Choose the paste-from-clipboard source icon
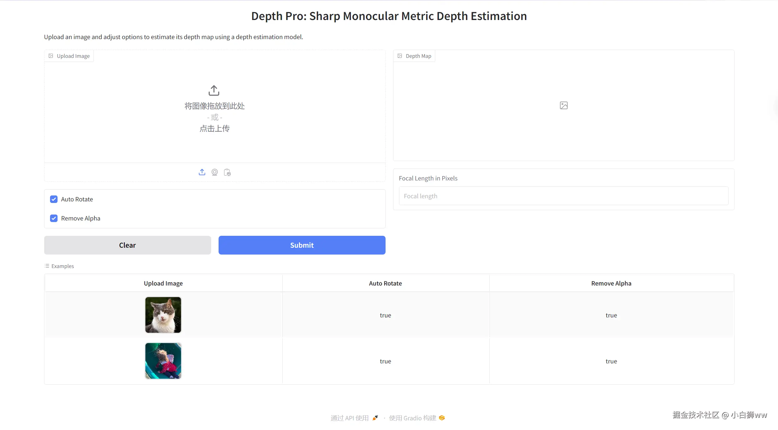778x430 pixels. pos(227,172)
